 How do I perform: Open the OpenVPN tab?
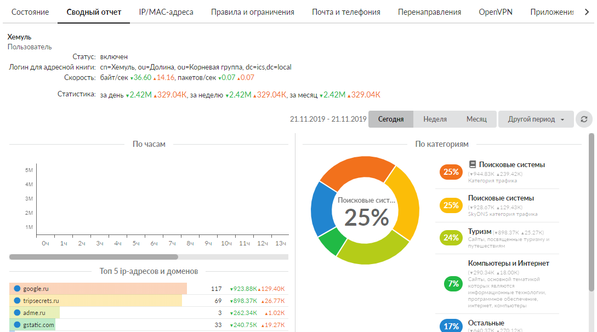[495, 12]
